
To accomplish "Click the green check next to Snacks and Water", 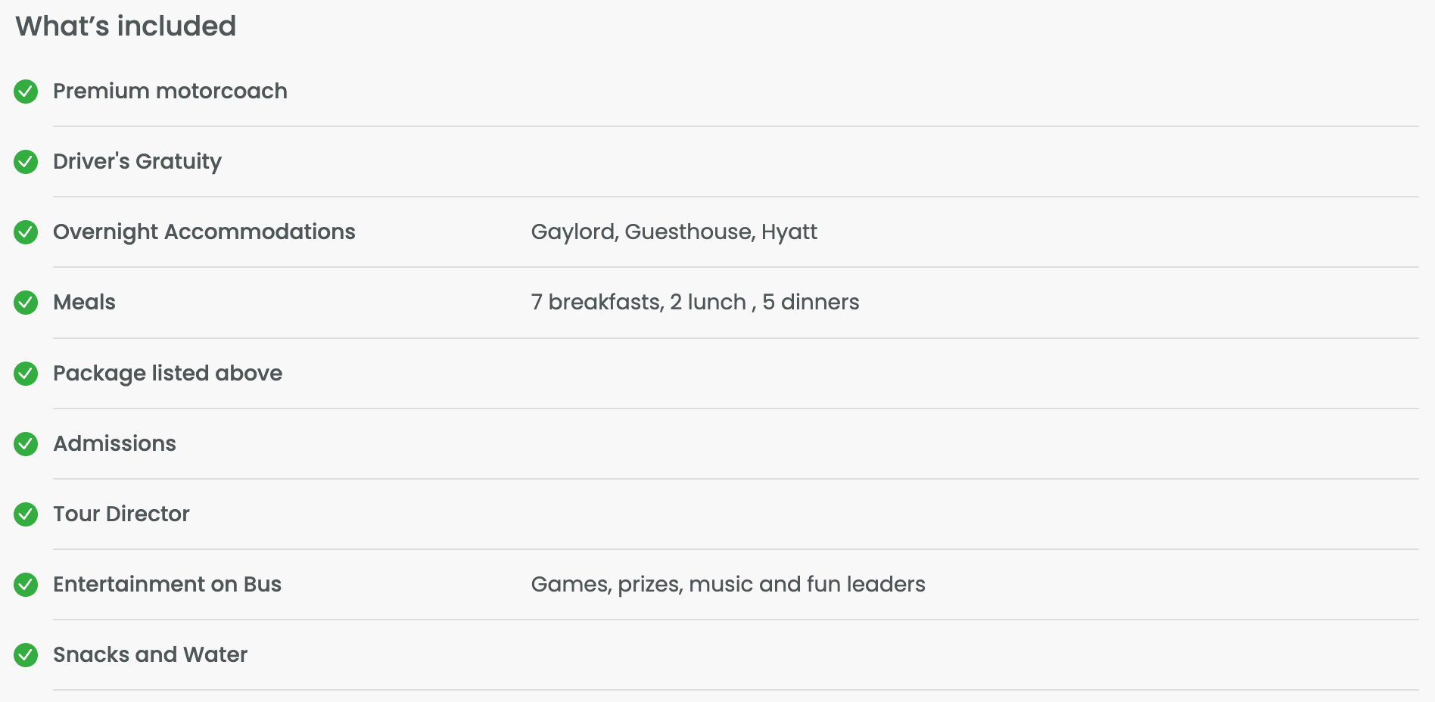I will click(26, 655).
